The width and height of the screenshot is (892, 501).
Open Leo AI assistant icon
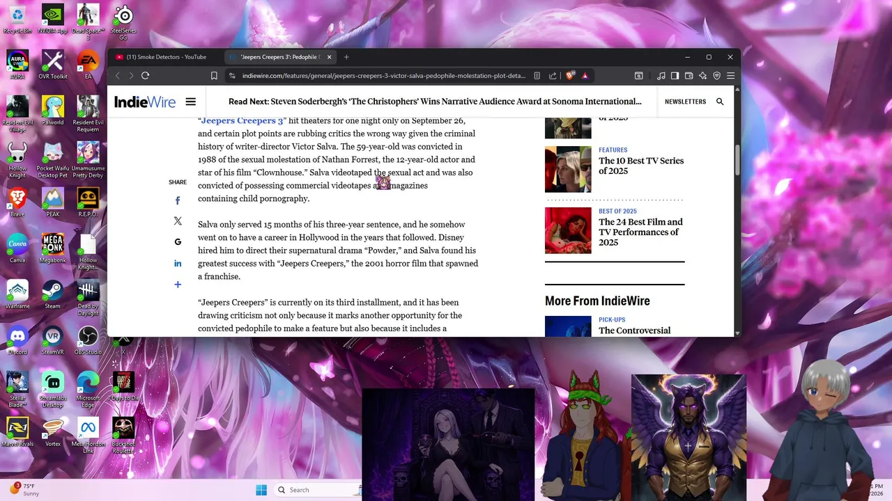(702, 76)
